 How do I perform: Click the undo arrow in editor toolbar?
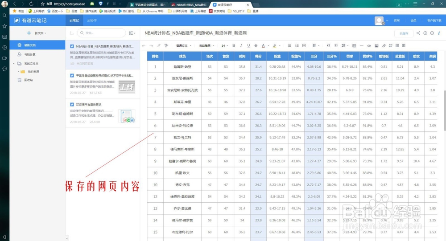point(144,45)
